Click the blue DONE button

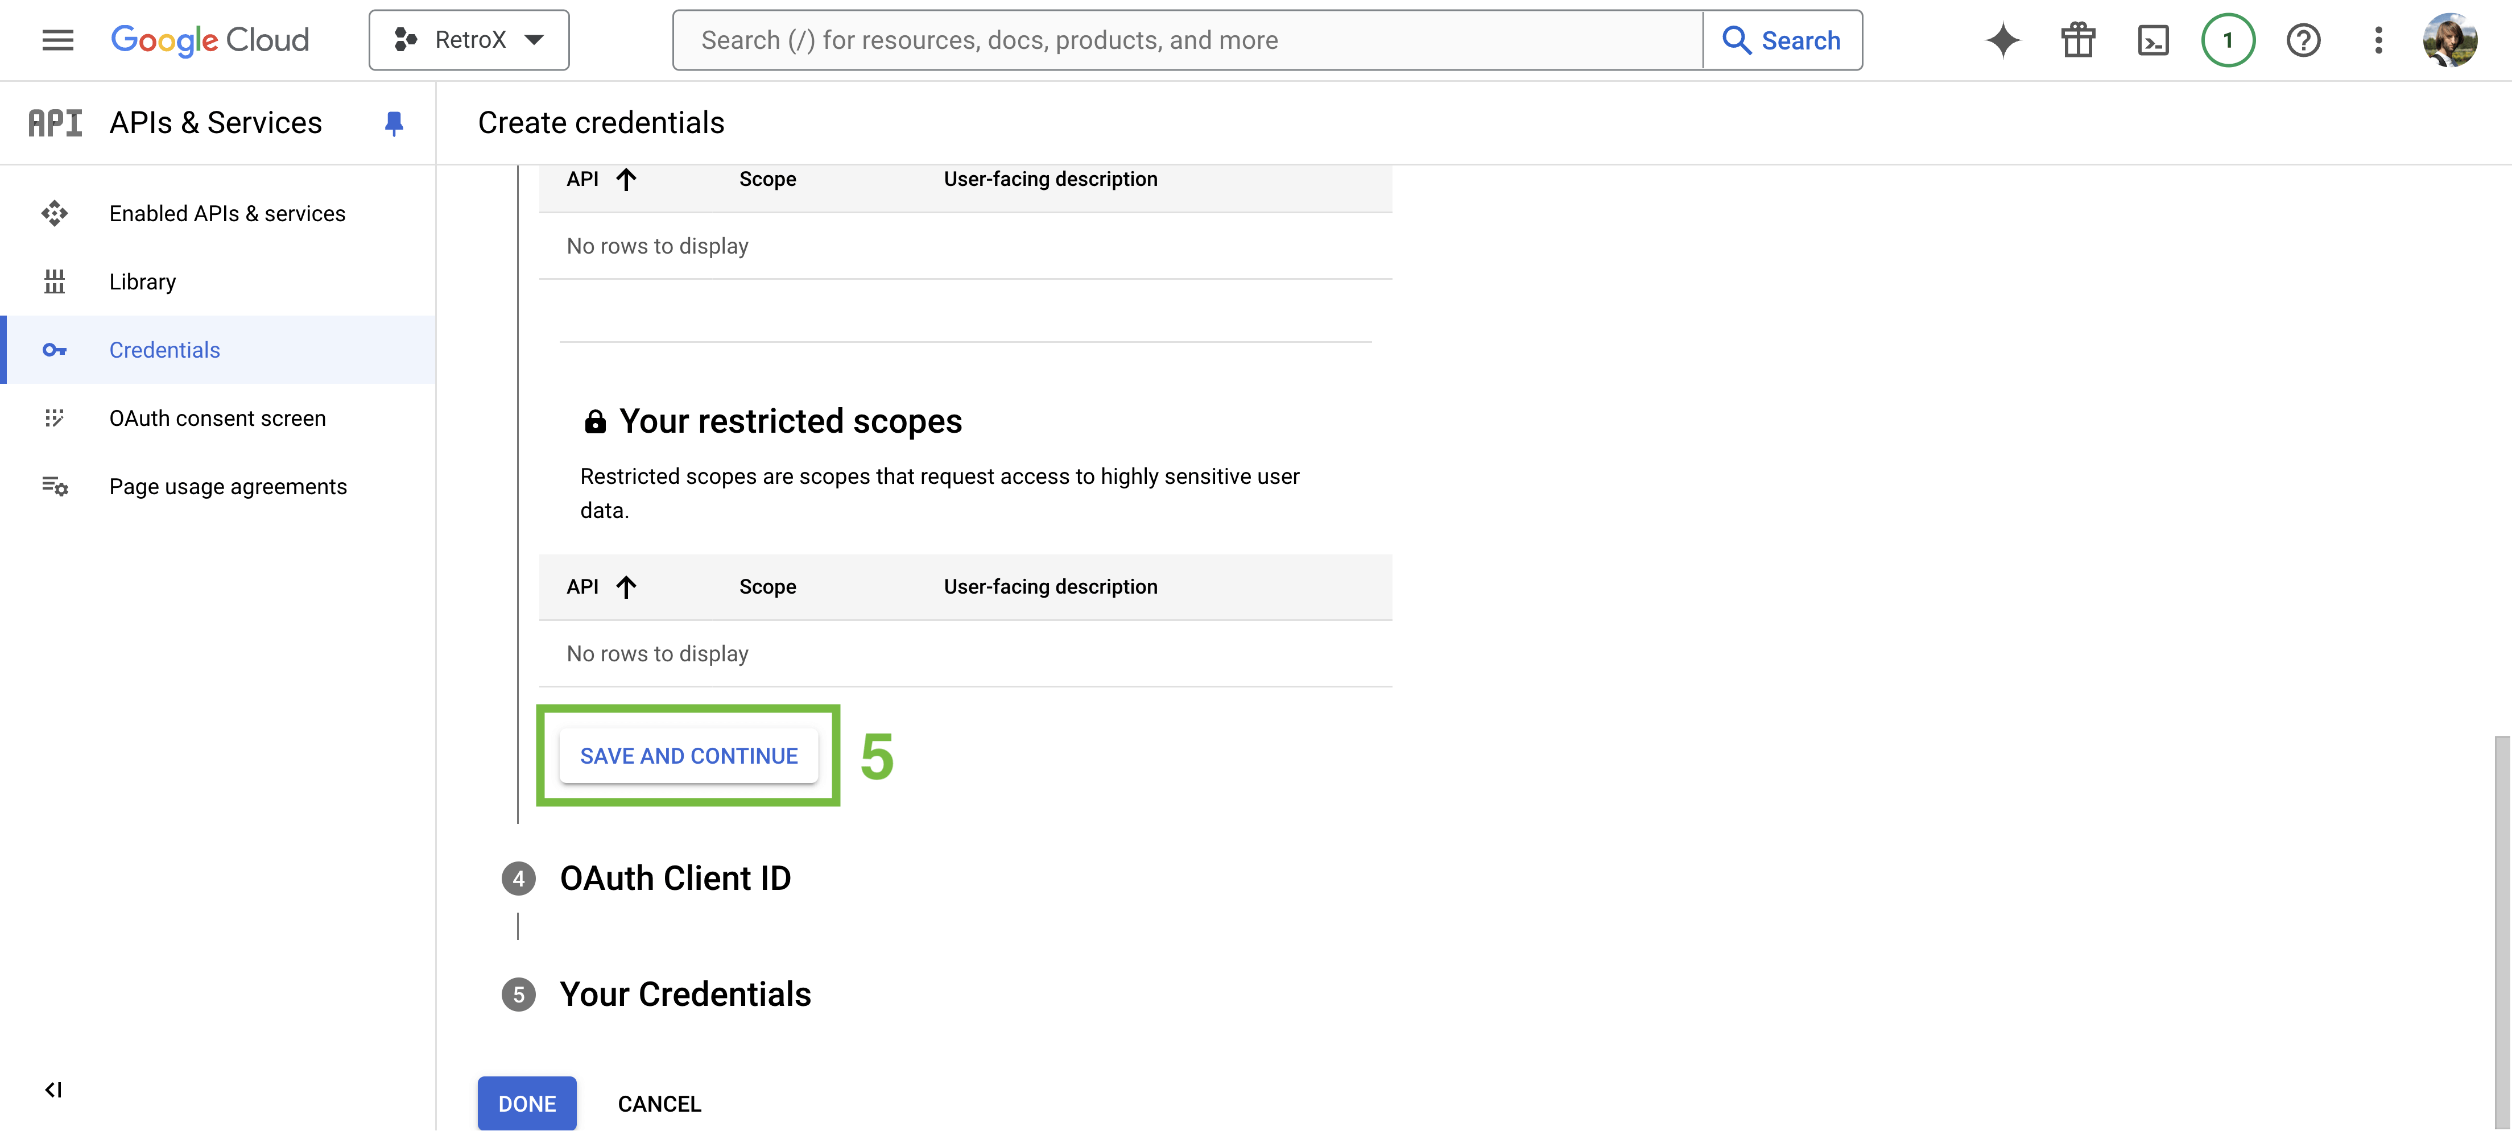(527, 1104)
